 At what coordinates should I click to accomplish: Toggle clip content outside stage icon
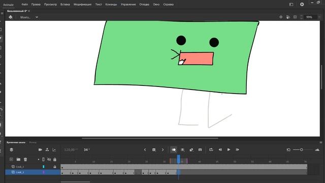[x=295, y=17]
